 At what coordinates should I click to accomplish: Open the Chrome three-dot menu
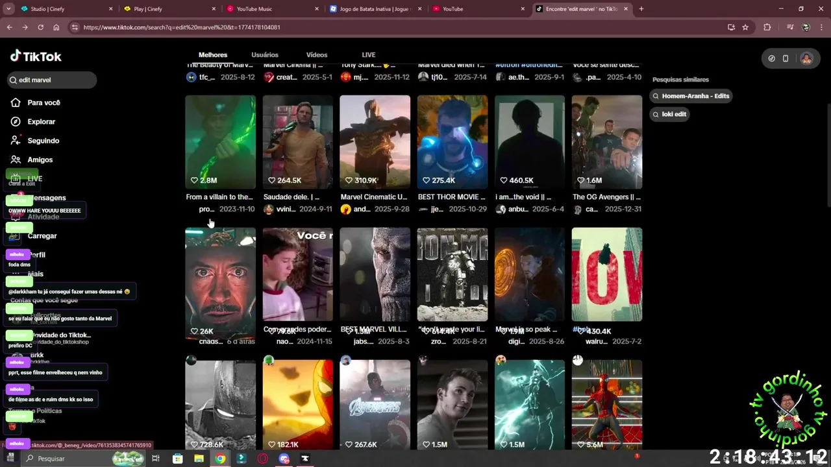click(821, 27)
